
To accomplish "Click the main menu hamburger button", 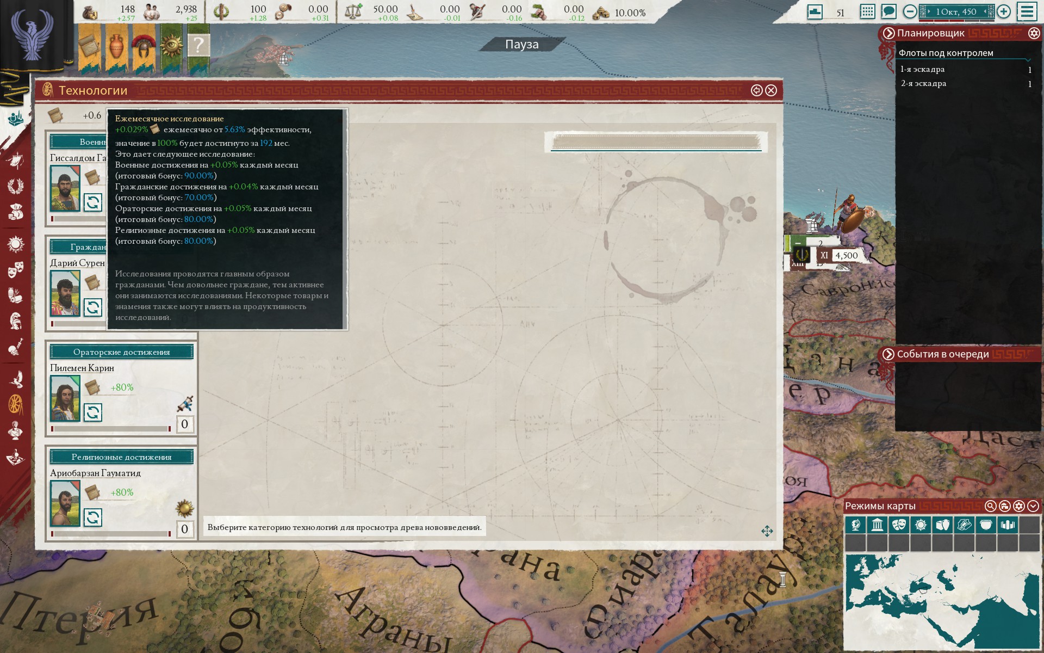I will pyautogui.click(x=1027, y=11).
